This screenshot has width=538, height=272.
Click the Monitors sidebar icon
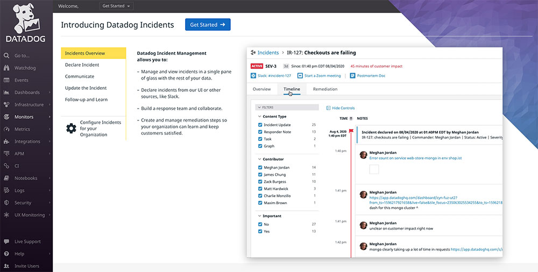tap(6, 117)
